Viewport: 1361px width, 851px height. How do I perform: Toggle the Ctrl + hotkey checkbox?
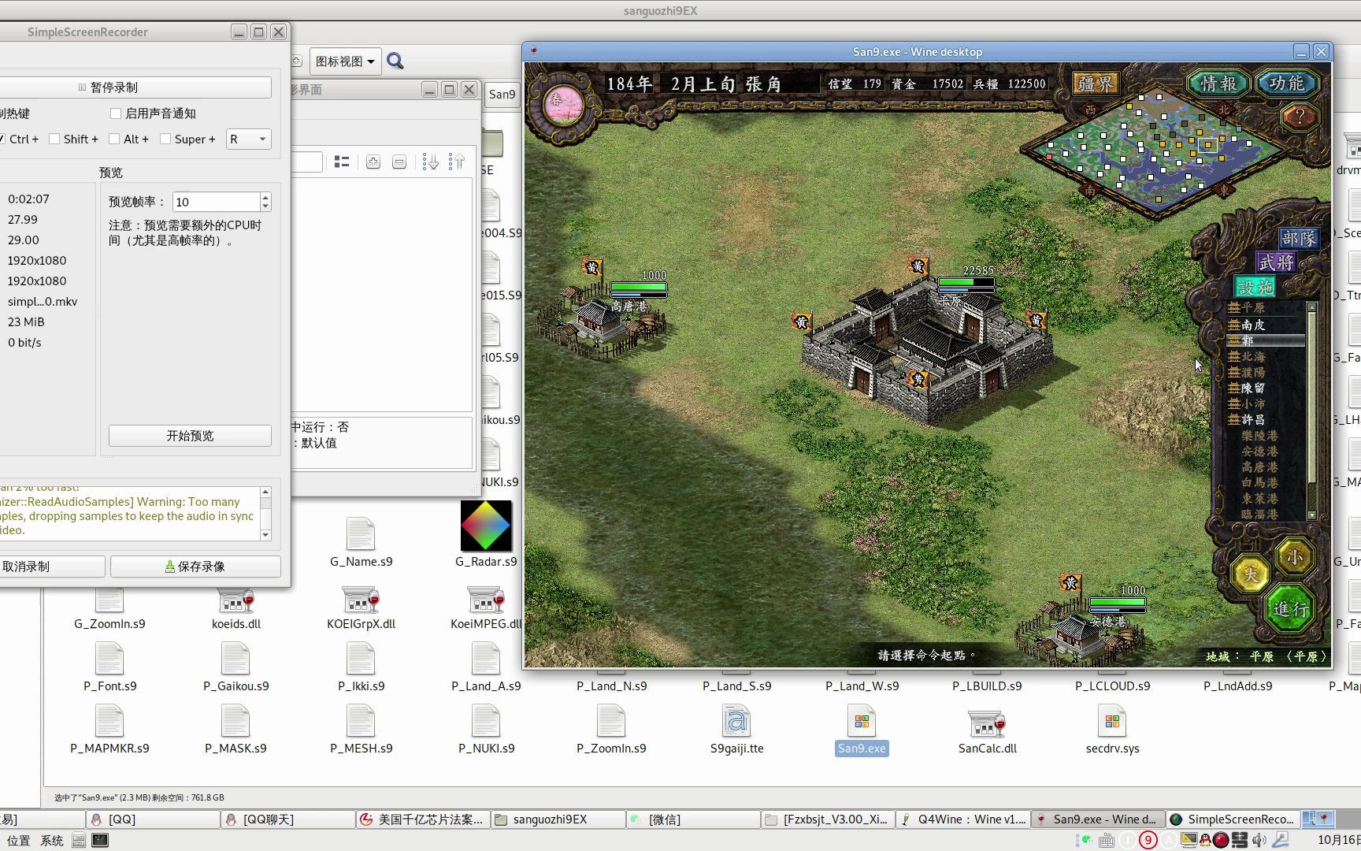pos(2,139)
